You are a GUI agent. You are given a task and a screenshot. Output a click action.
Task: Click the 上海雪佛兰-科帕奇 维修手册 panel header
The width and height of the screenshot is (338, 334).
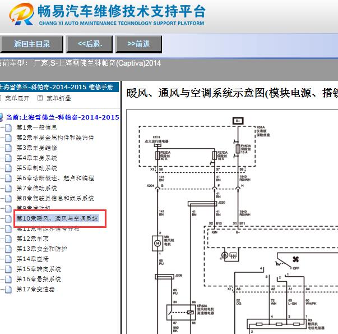point(59,87)
